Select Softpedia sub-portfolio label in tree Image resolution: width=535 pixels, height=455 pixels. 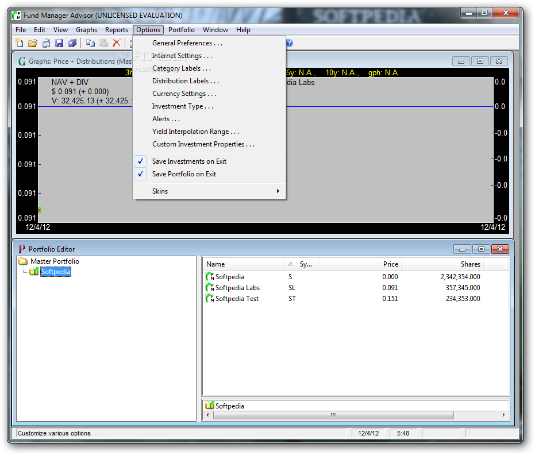(56, 272)
